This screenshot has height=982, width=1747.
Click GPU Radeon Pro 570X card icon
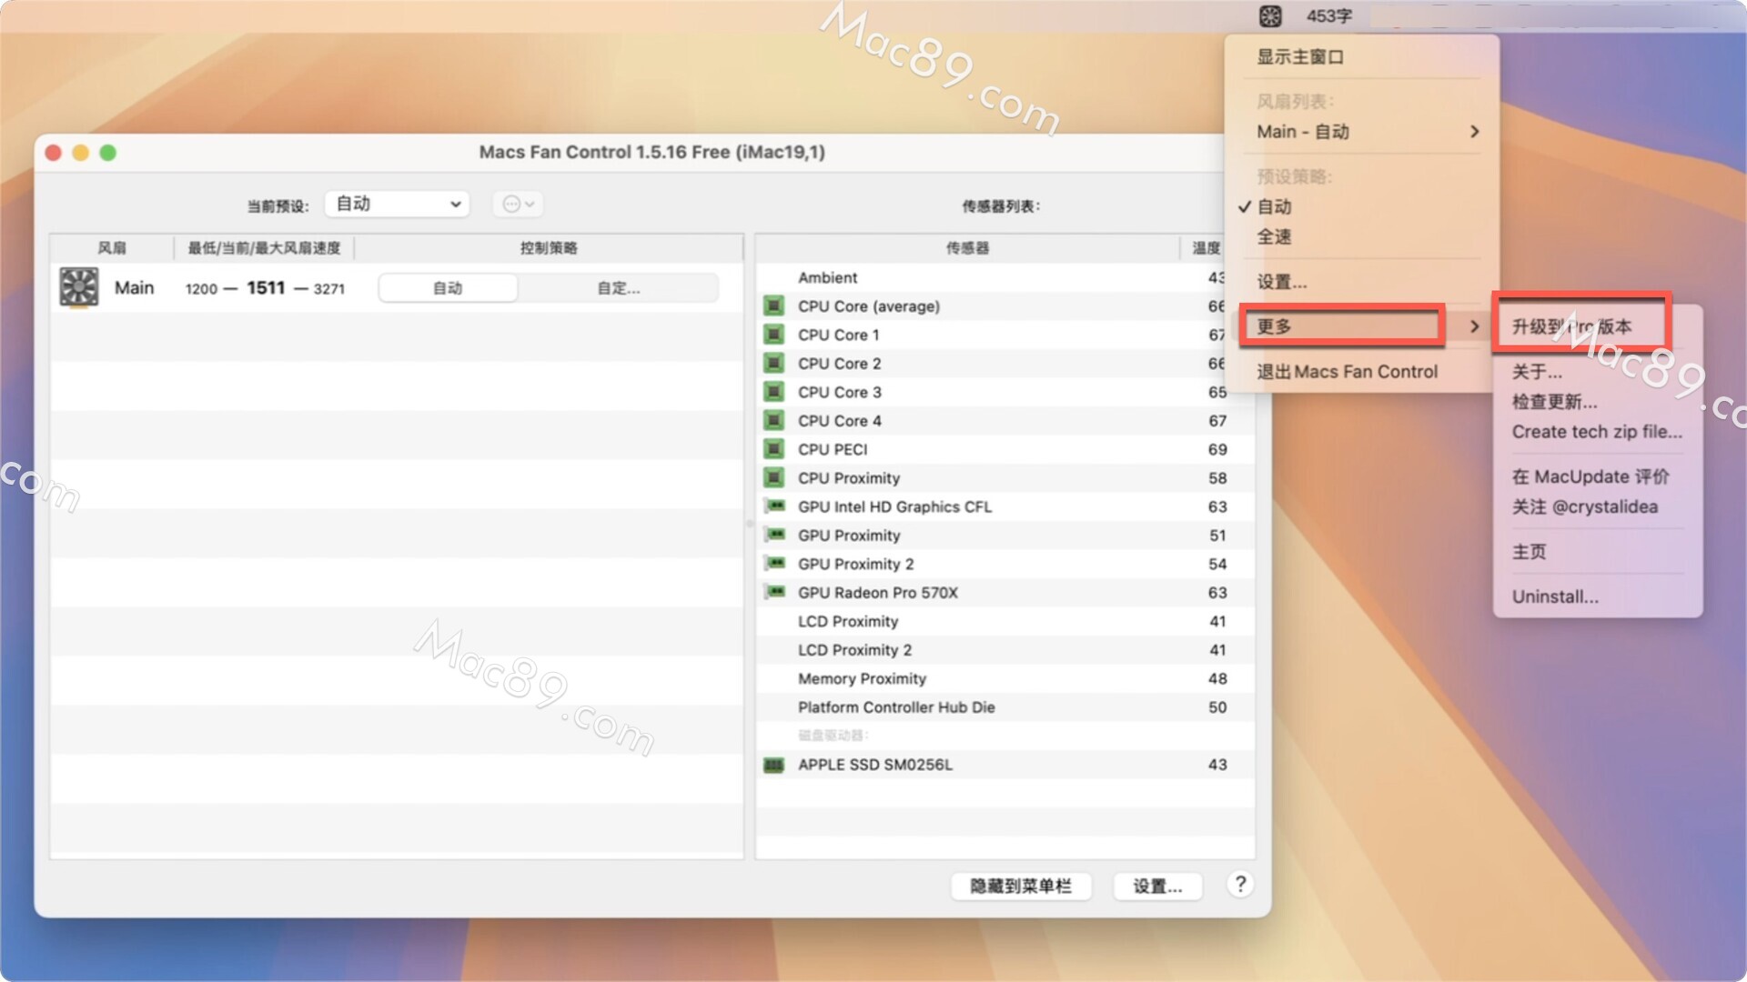pyautogui.click(x=774, y=593)
